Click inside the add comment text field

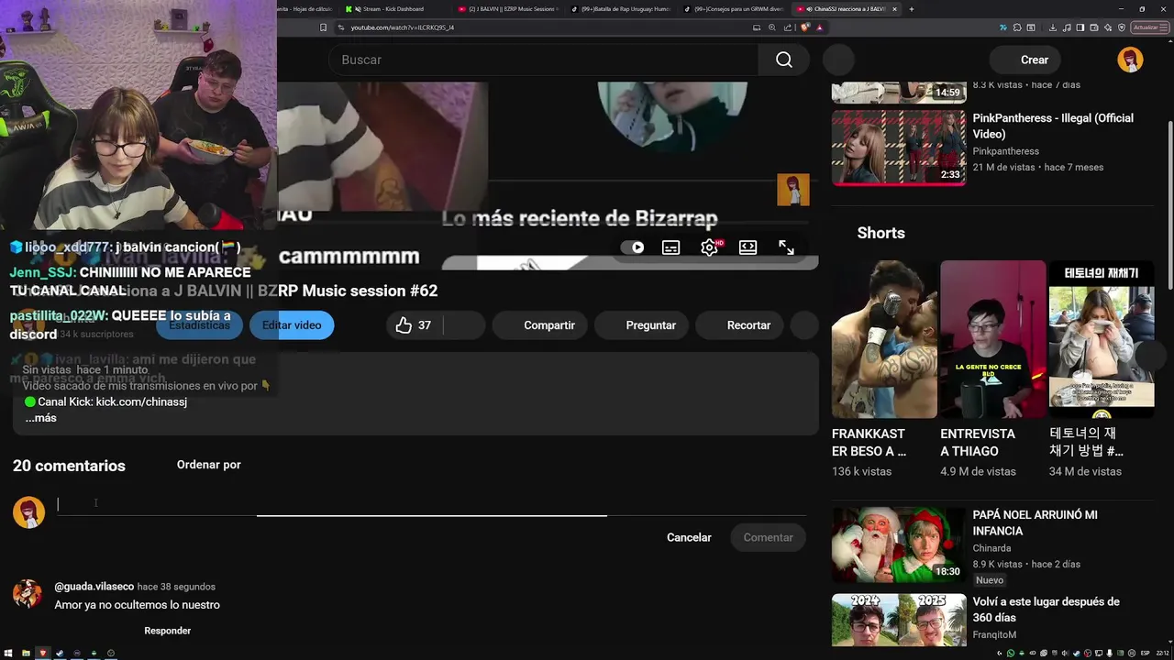pyautogui.click(x=431, y=504)
